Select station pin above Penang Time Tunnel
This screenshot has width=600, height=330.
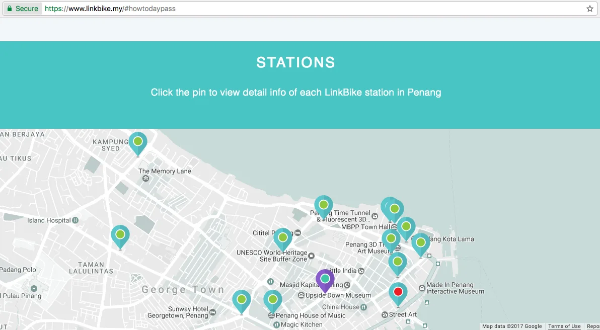point(324,206)
